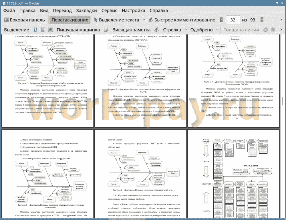Open the Справка menu

[159, 11]
